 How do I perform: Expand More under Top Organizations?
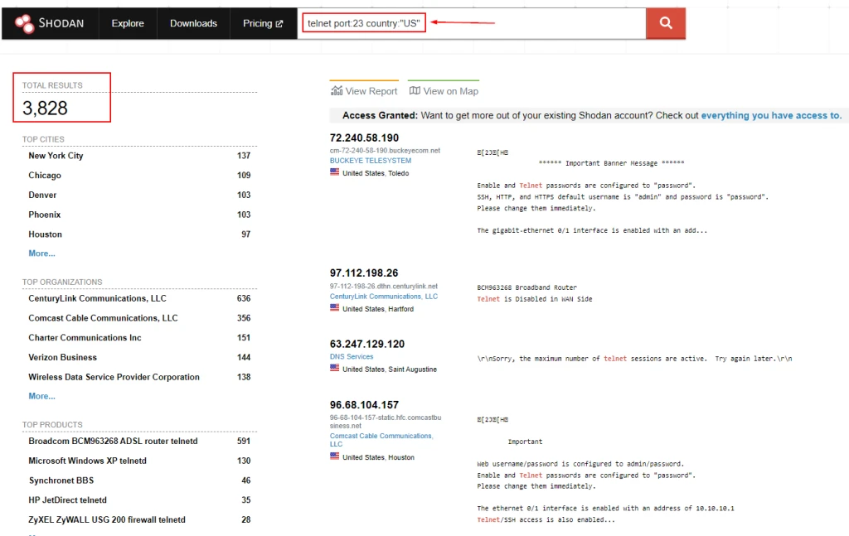click(41, 396)
